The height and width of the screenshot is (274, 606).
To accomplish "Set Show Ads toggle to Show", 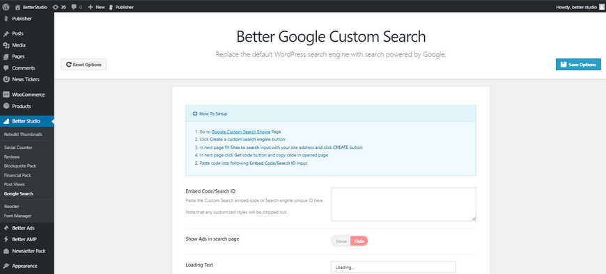I will click(341, 241).
